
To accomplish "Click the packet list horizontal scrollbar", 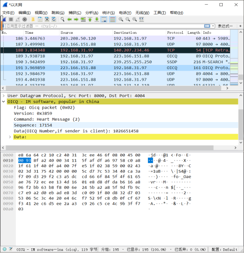I will click(x=113, y=88).
